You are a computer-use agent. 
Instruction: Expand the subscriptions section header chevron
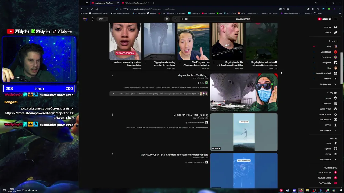(x=329, y=41)
